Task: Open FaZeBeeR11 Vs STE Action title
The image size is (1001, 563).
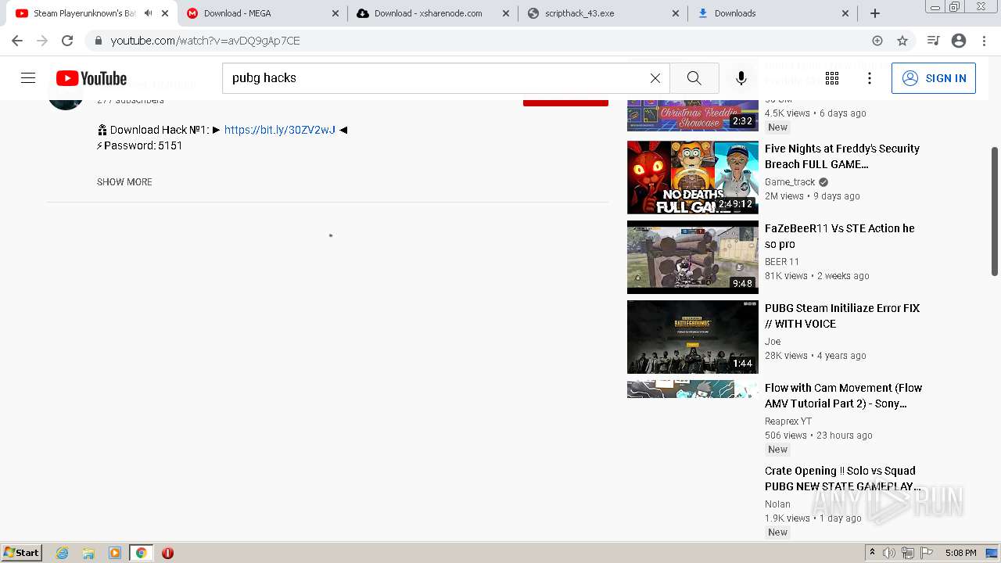Action: [840, 236]
